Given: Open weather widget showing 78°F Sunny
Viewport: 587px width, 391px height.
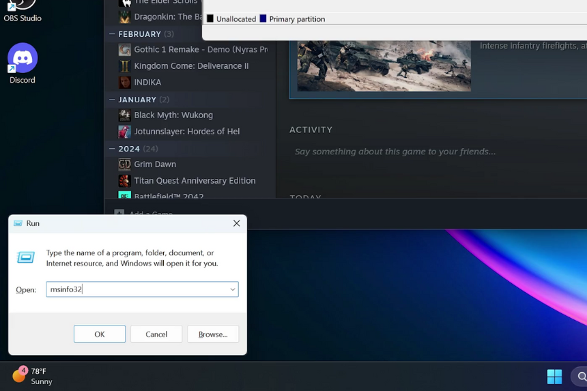Looking at the screenshot, I should 33,377.
